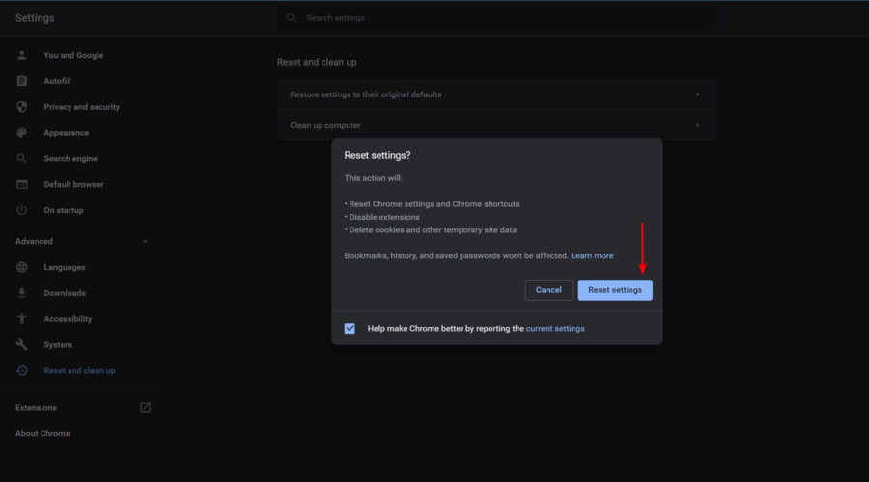Screen dimensions: 869x482
Task: Go to Privacy and security
Action: (81, 107)
